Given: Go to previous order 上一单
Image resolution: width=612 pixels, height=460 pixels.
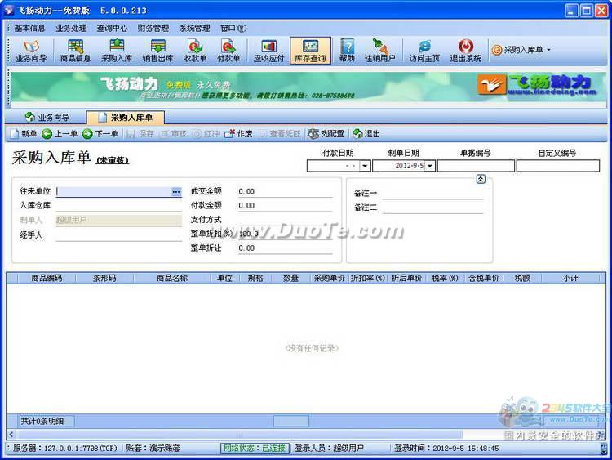Looking at the screenshot, I should tap(60, 134).
